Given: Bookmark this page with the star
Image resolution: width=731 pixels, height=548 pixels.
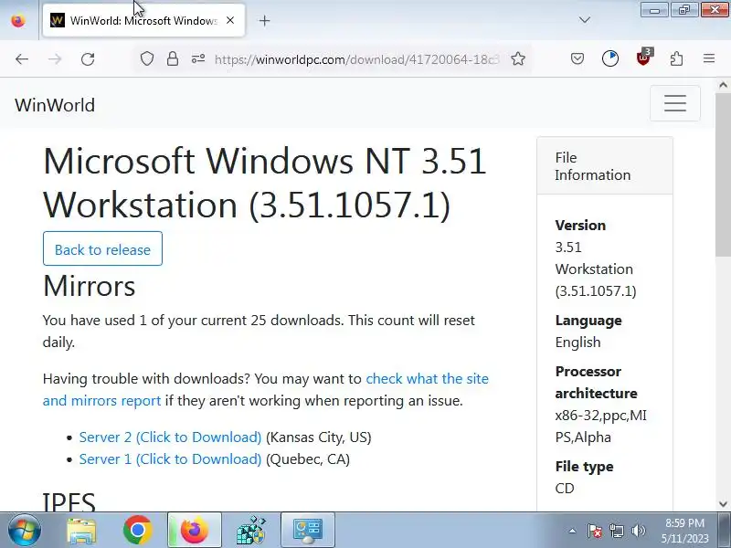Looking at the screenshot, I should tap(518, 58).
